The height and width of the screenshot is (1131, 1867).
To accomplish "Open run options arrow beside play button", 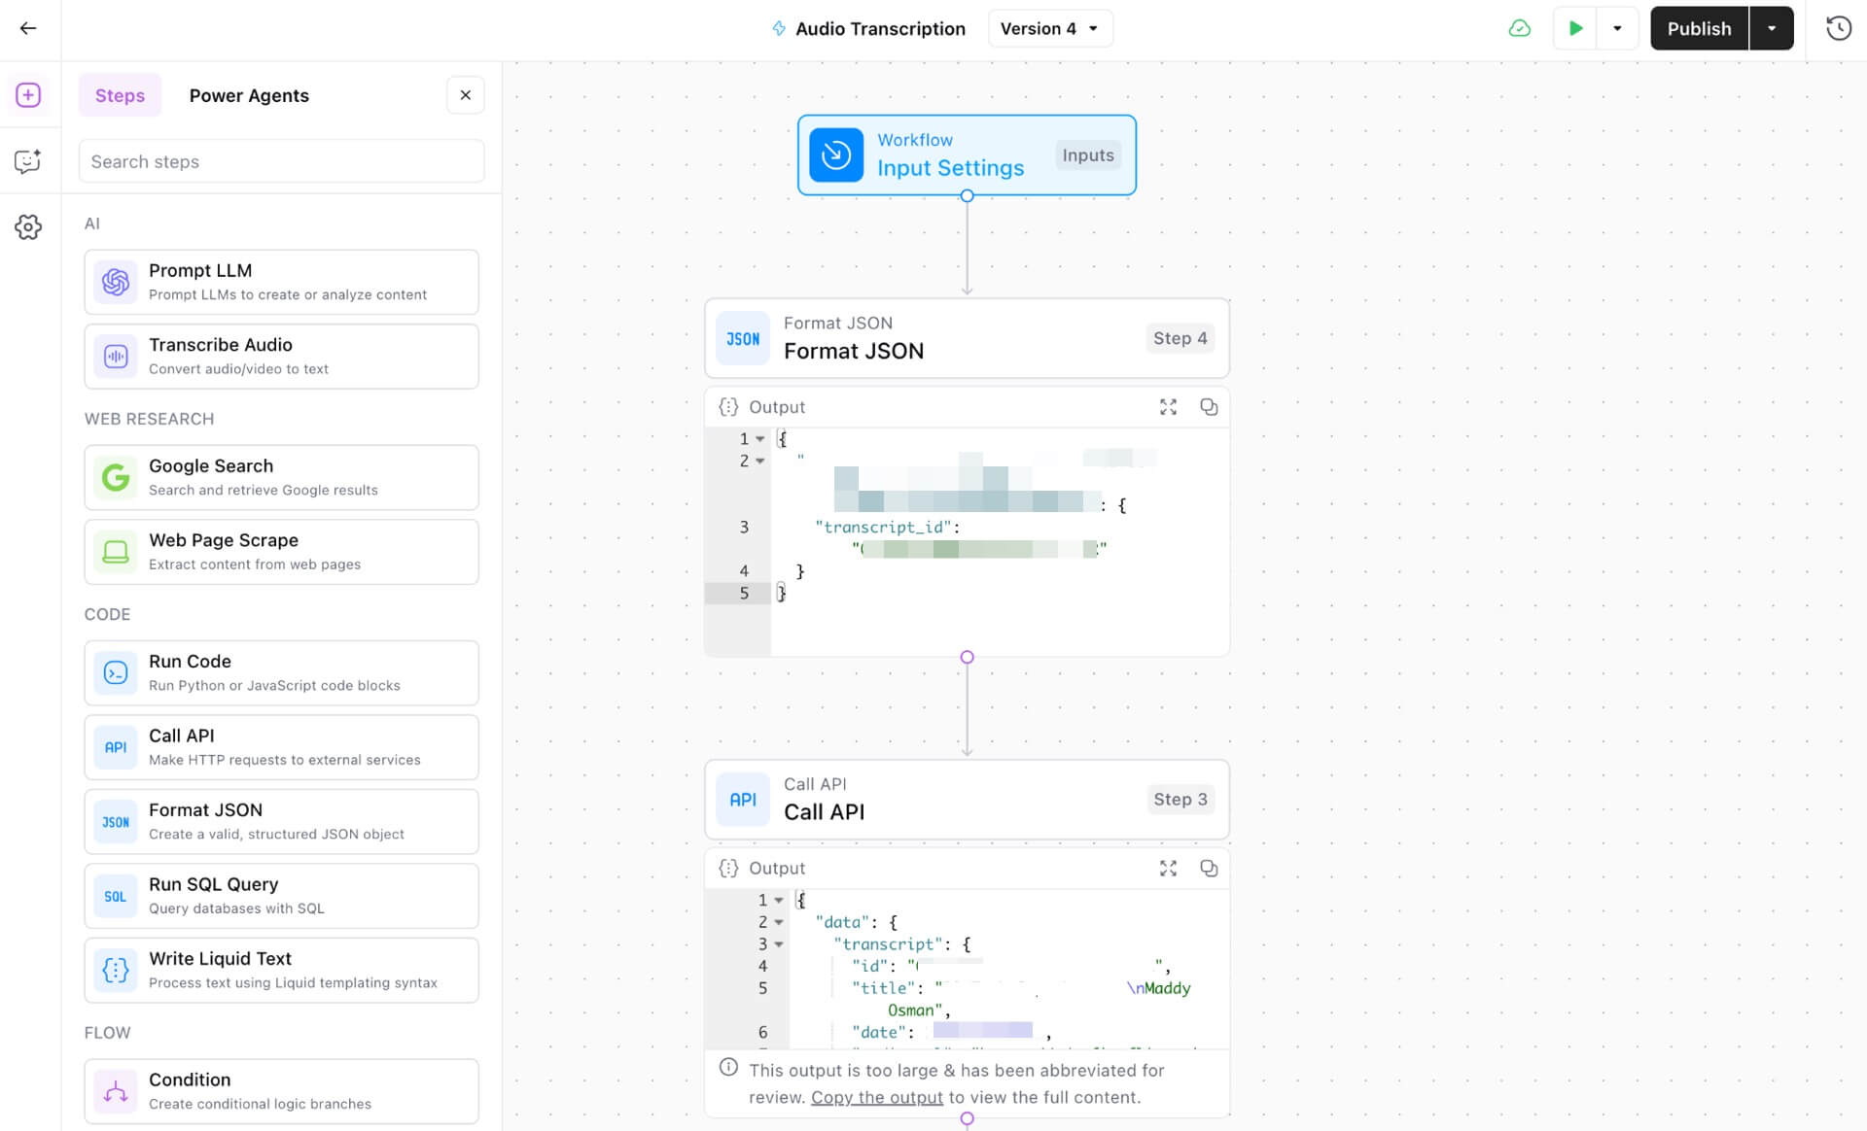I will tap(1617, 28).
